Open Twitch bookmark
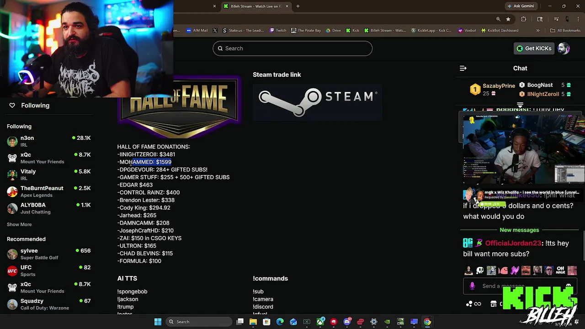 (278, 30)
